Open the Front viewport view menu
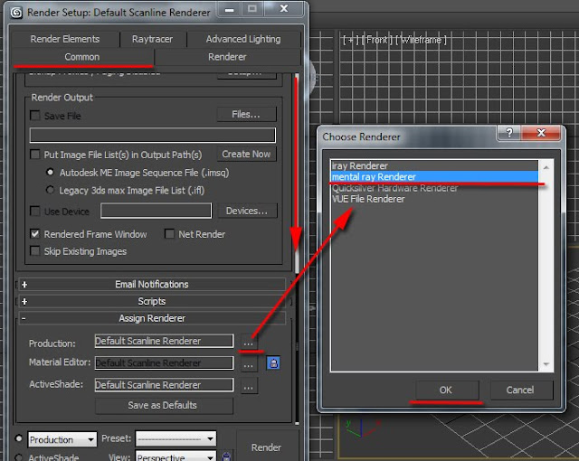The height and width of the screenshot is (461, 579). pos(377,40)
